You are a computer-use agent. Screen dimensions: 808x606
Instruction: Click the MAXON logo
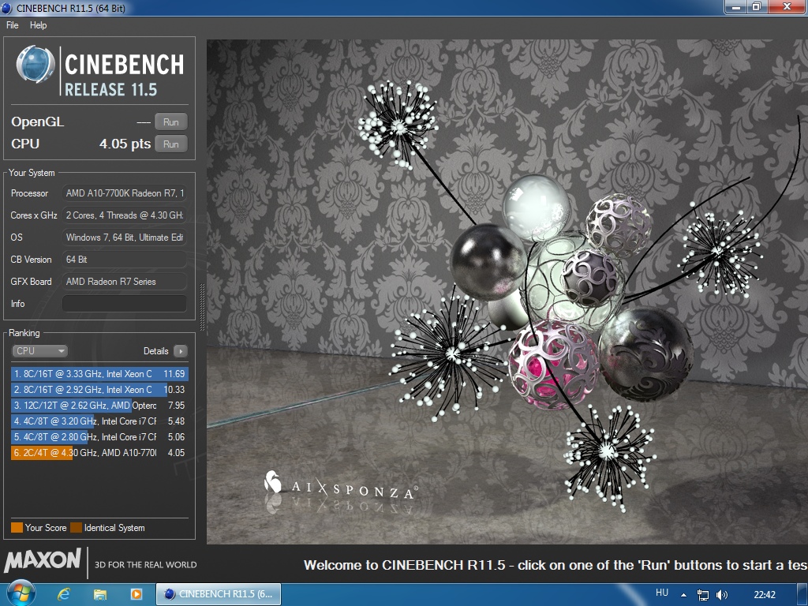tap(43, 561)
